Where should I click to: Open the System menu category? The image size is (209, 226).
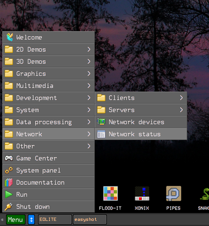(x=49, y=110)
